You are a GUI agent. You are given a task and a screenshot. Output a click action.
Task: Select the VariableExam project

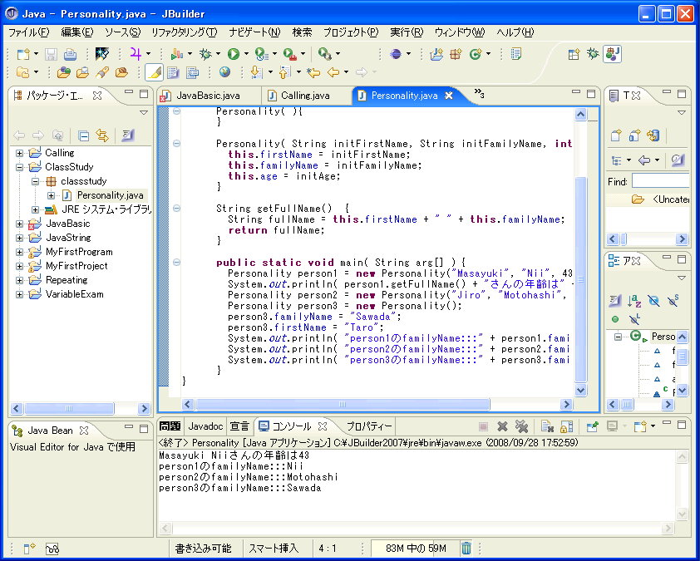pos(74,294)
